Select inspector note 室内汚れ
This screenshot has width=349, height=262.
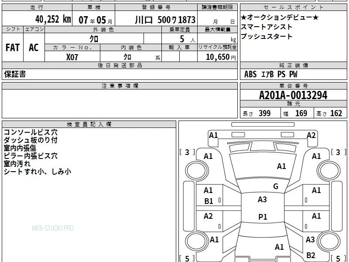point(17,164)
